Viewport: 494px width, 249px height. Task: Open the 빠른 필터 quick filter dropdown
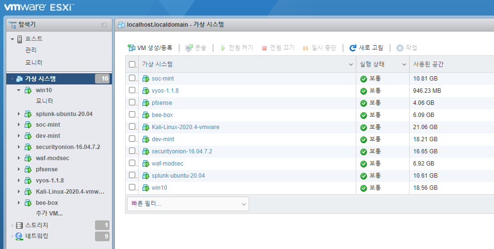(x=188, y=204)
